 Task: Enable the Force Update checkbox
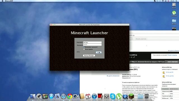84,49
